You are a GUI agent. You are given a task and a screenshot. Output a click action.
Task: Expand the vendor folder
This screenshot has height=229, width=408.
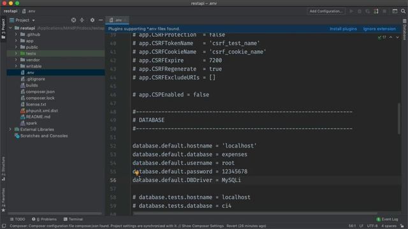[x=16, y=60]
